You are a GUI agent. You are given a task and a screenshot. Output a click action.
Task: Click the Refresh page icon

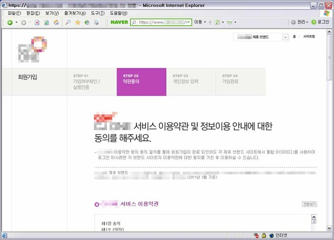coord(46,22)
